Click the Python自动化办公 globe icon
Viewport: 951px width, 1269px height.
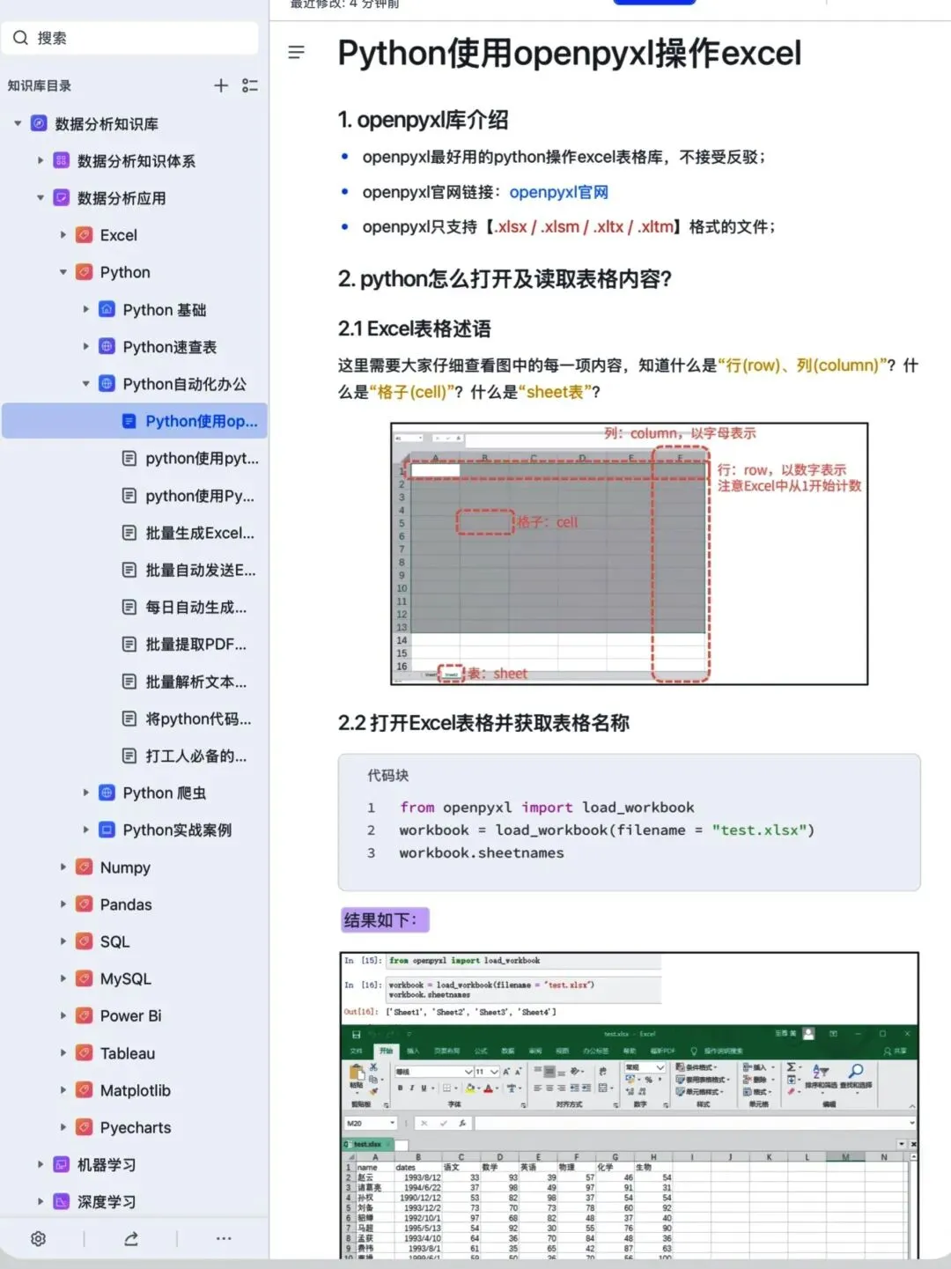pyautogui.click(x=107, y=384)
